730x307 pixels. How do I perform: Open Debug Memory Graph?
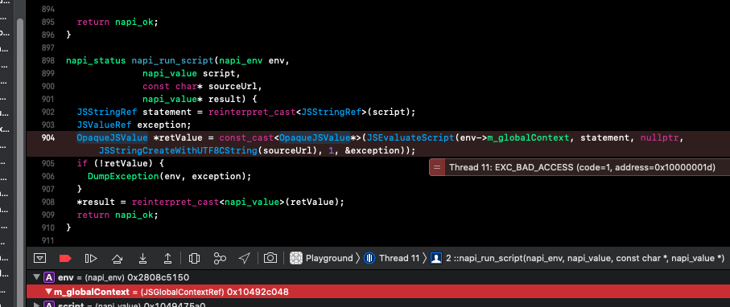tap(220, 258)
